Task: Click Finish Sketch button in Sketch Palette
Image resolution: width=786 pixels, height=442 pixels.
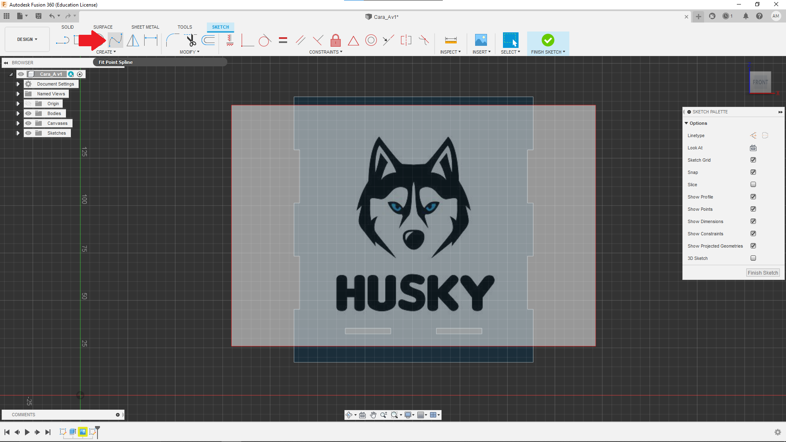Action: pos(763,273)
